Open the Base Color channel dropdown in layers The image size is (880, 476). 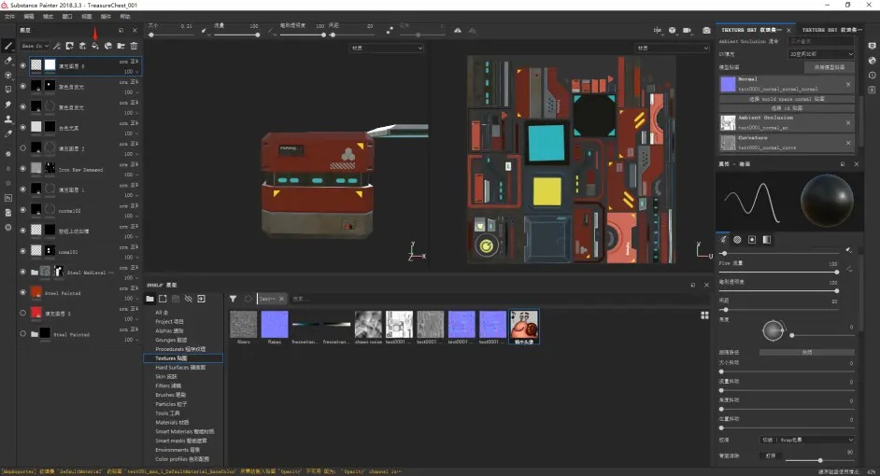click(35, 46)
